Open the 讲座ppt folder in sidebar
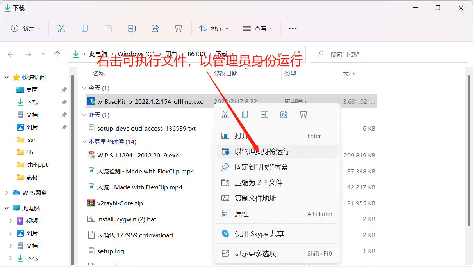The height and width of the screenshot is (267, 473). [32, 164]
